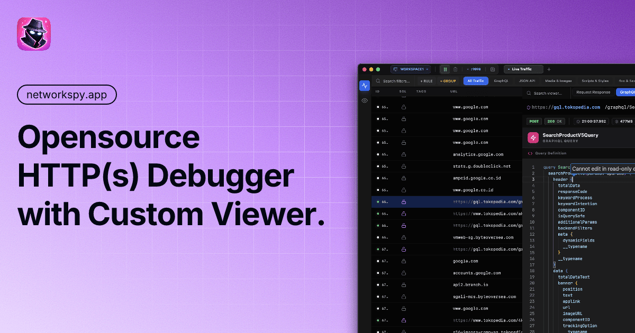Image resolution: width=635 pixels, height=333 pixels.
Task: Click lock icon in www.google.co.id row
Action: [x=404, y=190]
